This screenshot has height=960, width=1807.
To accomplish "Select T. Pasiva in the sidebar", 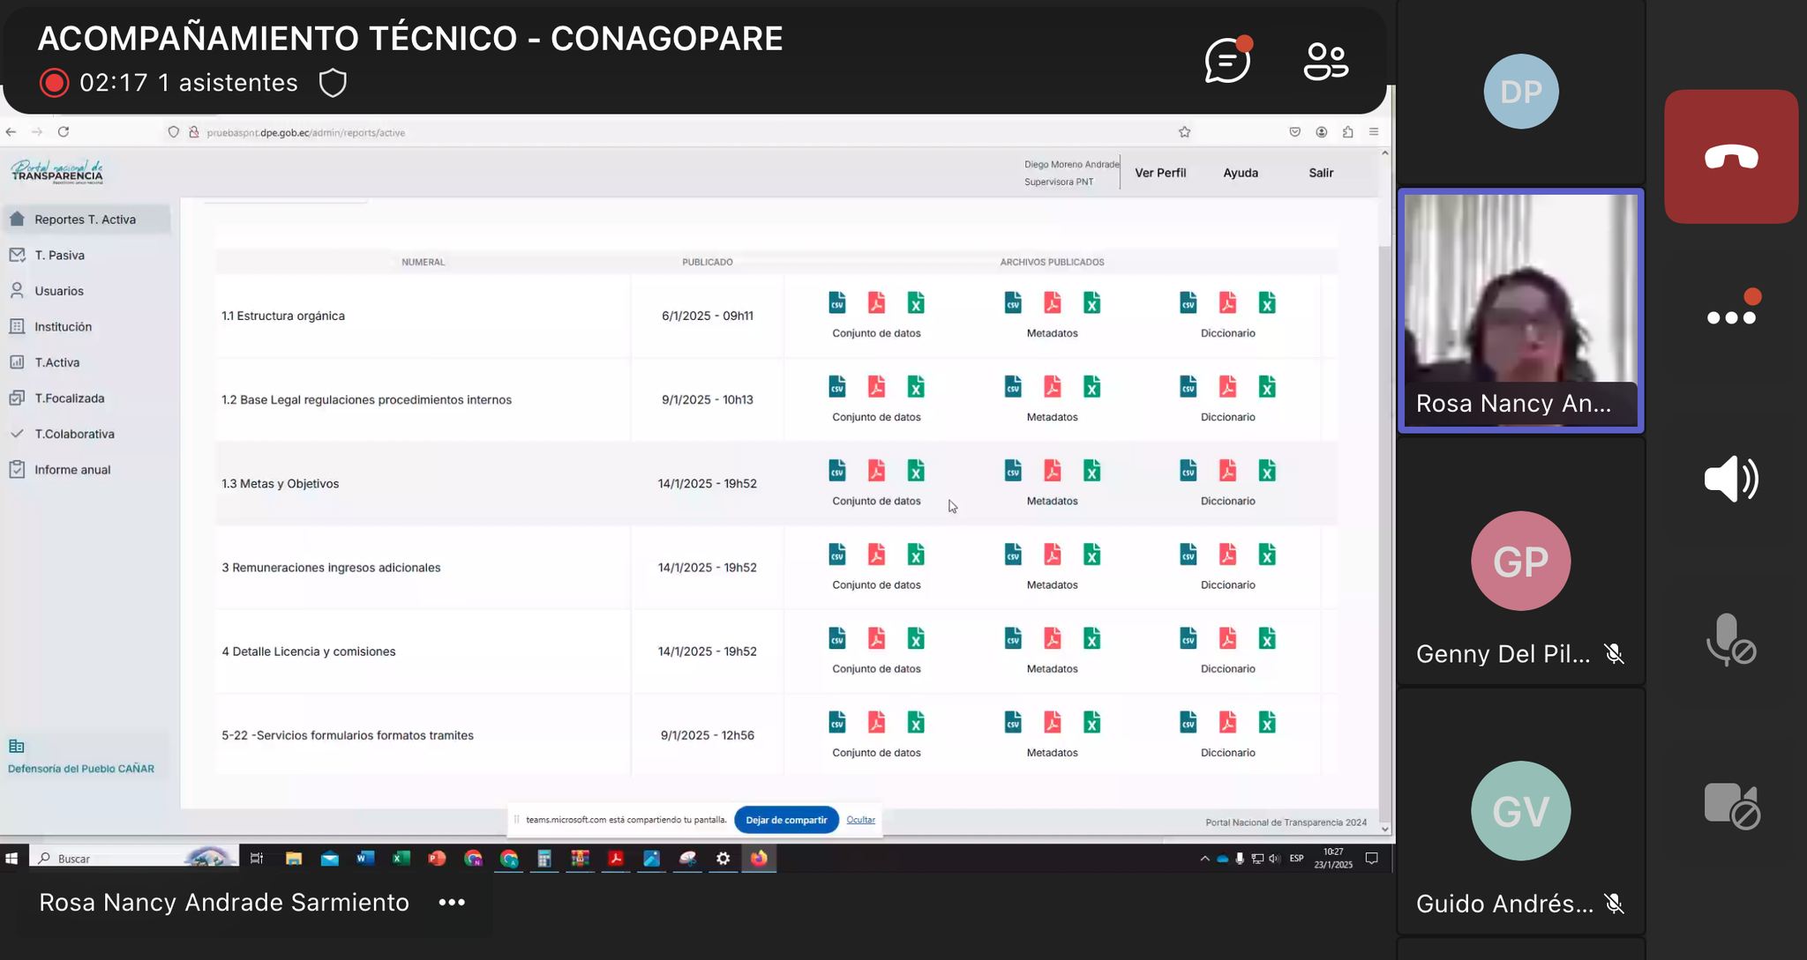I will point(59,255).
